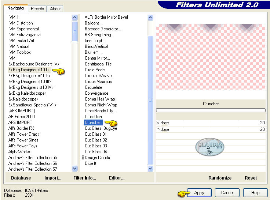Choose BB StringThing.. filter

[99, 35]
